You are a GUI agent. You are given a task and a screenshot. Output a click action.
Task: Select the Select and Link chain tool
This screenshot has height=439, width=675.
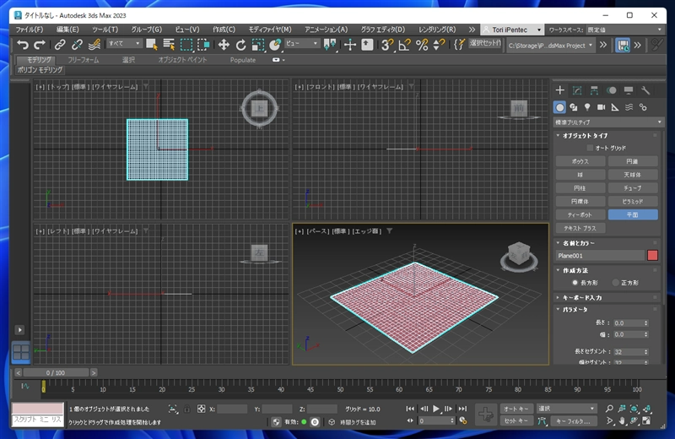coord(60,45)
